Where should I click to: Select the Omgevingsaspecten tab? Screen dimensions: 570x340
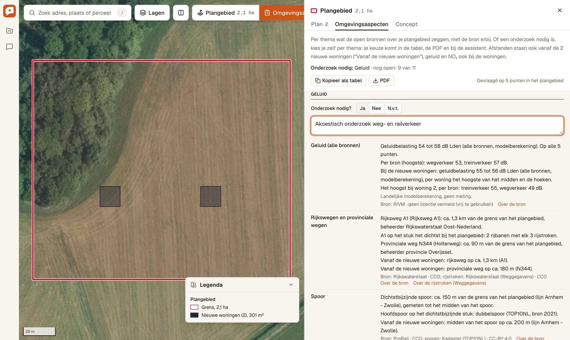pos(362,24)
